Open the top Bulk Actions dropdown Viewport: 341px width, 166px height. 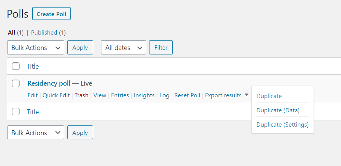(36, 47)
